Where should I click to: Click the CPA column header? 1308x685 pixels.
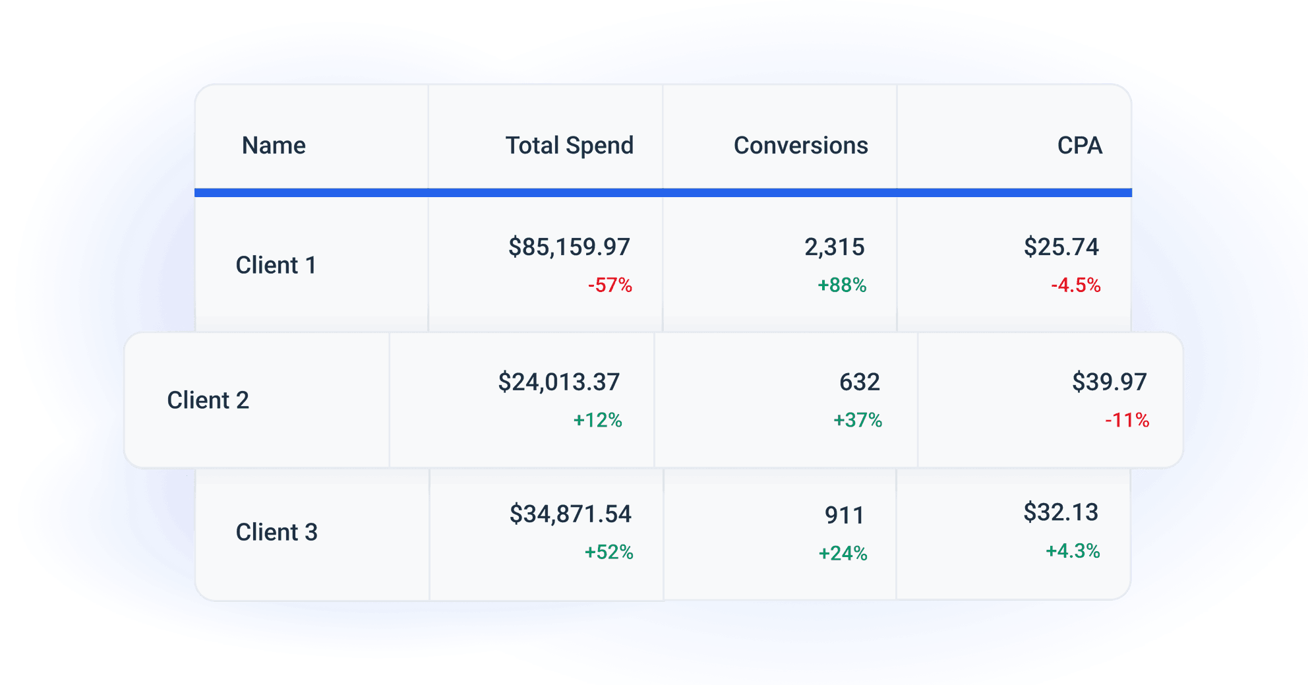click(1081, 146)
